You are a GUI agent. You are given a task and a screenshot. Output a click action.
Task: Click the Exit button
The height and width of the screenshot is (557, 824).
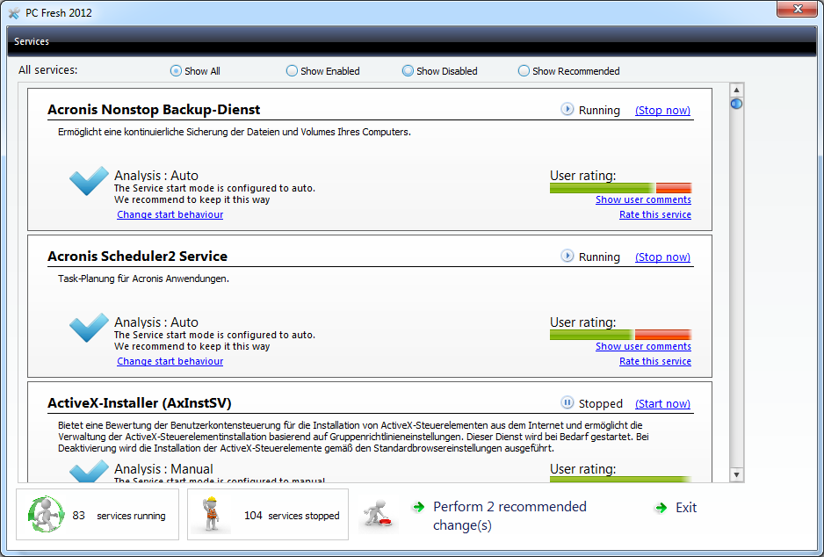[x=686, y=508]
